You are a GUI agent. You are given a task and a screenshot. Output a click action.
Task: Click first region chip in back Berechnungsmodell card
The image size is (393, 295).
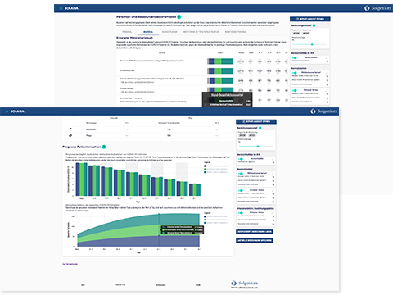point(296,33)
